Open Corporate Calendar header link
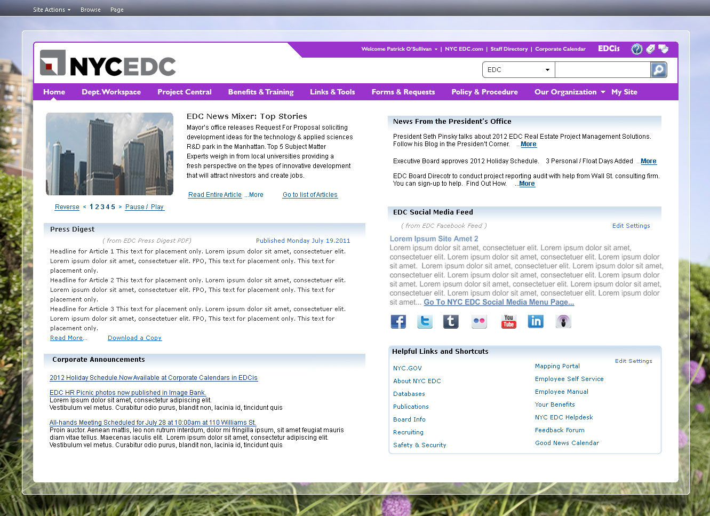The image size is (710, 516). tap(560, 49)
